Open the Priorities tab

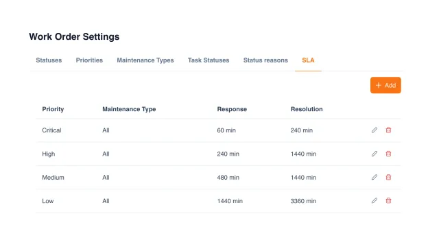click(x=89, y=60)
